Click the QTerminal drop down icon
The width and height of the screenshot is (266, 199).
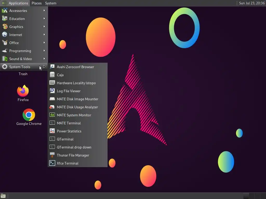click(52, 147)
